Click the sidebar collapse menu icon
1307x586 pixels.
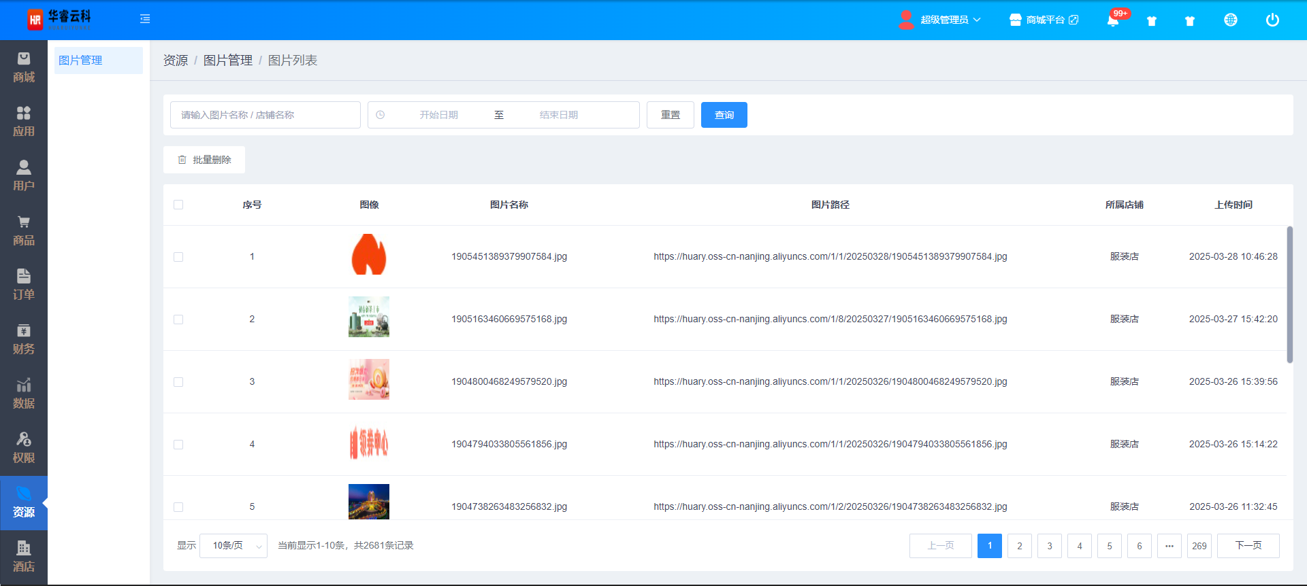point(145,19)
